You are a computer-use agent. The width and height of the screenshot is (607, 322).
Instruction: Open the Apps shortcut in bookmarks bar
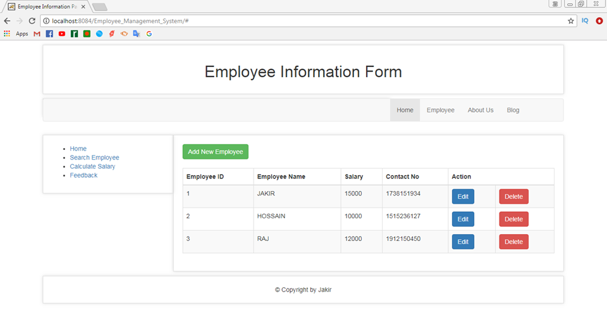pos(16,34)
